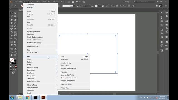Select the Selection tool arrow
Image resolution: width=178 pixels, height=100 pixels.
[11, 13]
